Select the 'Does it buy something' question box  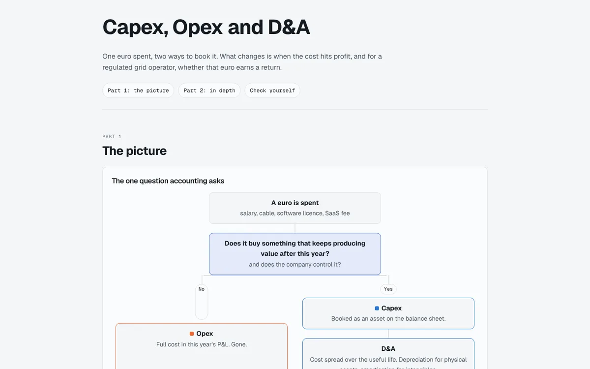[x=295, y=254]
